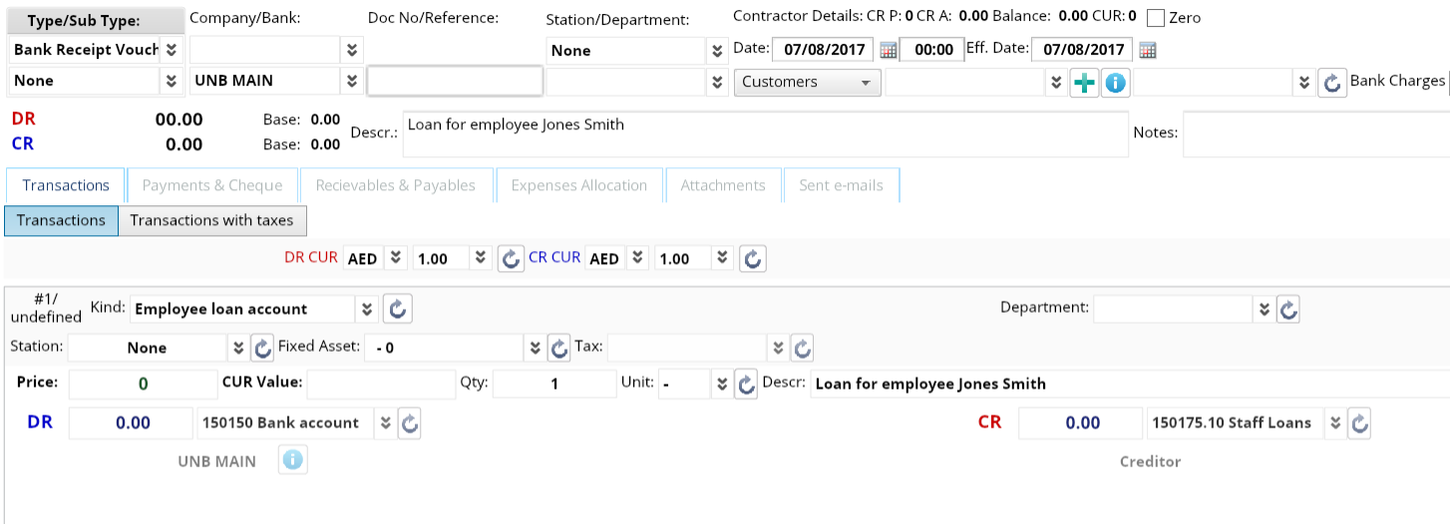1450x524 pixels.
Task: Open the Date calendar picker icon
Action: 888,50
